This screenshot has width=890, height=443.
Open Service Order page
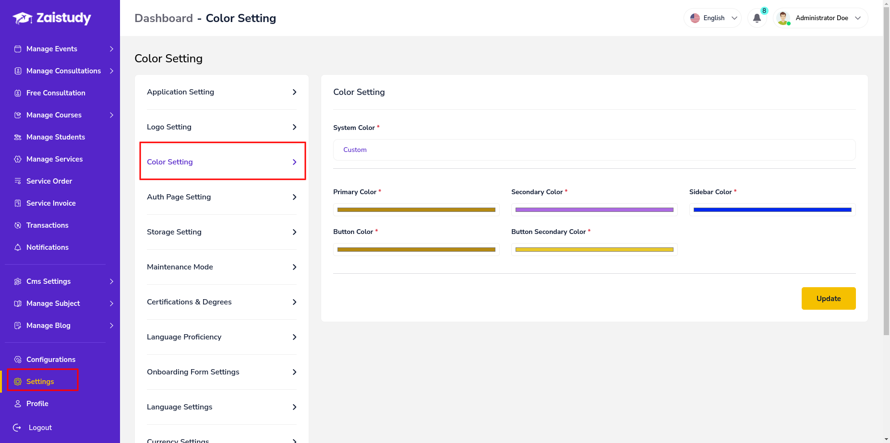click(49, 181)
